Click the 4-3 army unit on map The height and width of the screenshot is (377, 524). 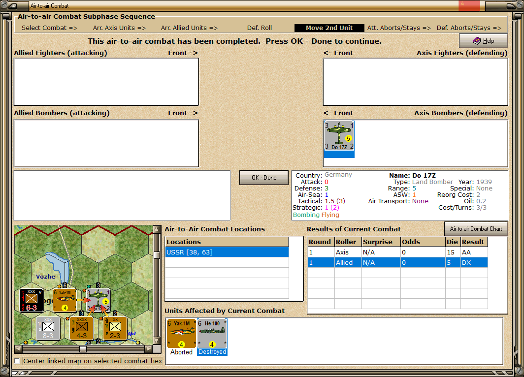(82, 329)
